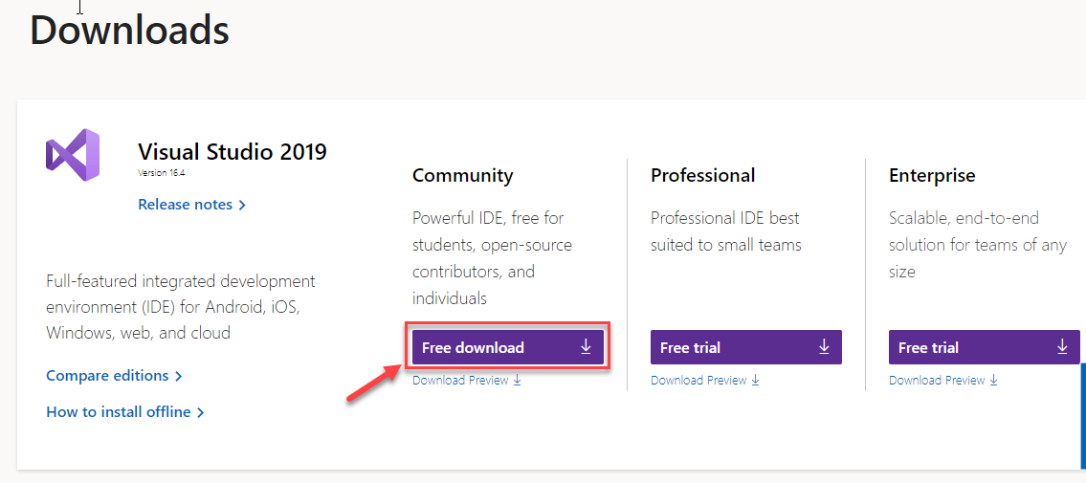Click the Version 16.4 text
1086x483 pixels.
(x=162, y=173)
